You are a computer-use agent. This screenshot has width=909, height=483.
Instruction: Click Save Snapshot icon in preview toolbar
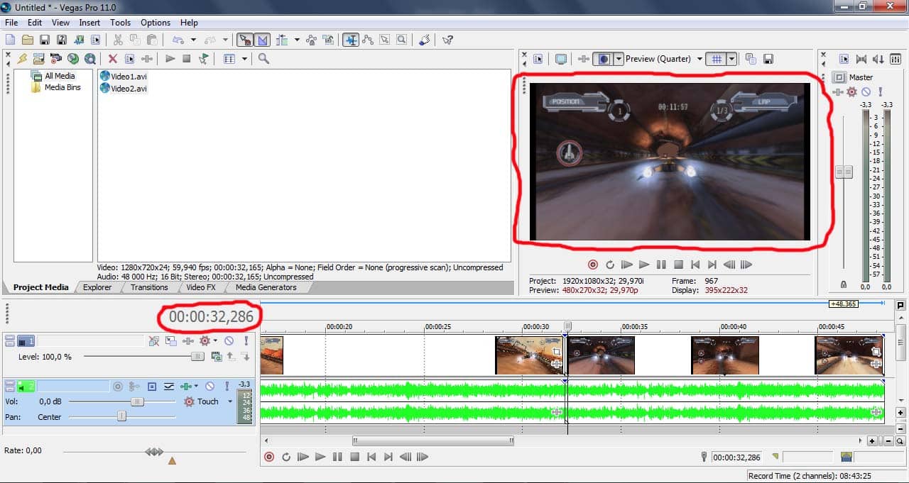768,60
